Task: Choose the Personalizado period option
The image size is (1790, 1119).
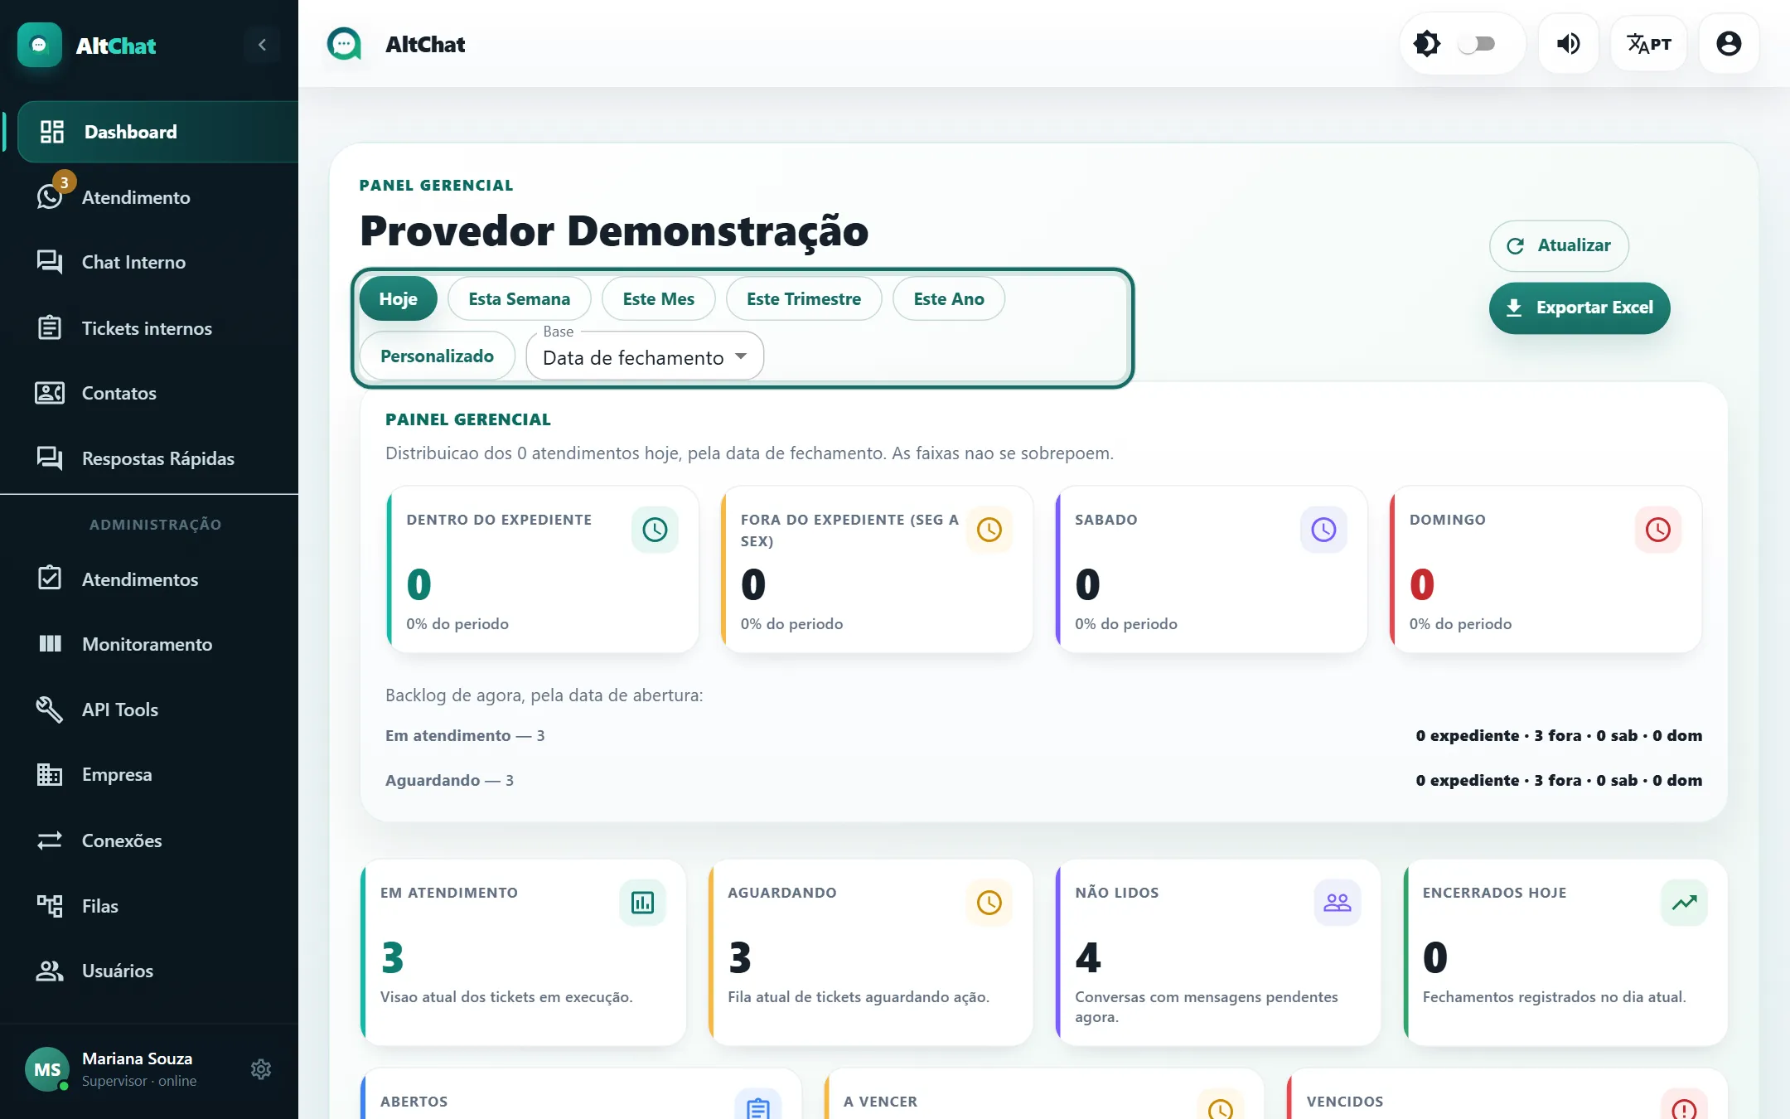Action: [x=437, y=356]
